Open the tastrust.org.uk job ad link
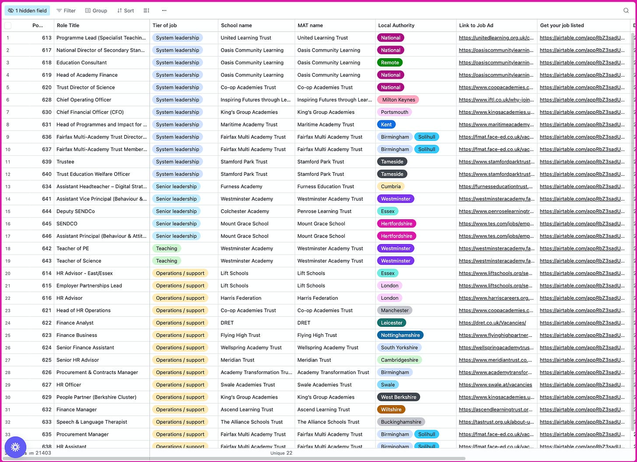 click(x=496, y=422)
